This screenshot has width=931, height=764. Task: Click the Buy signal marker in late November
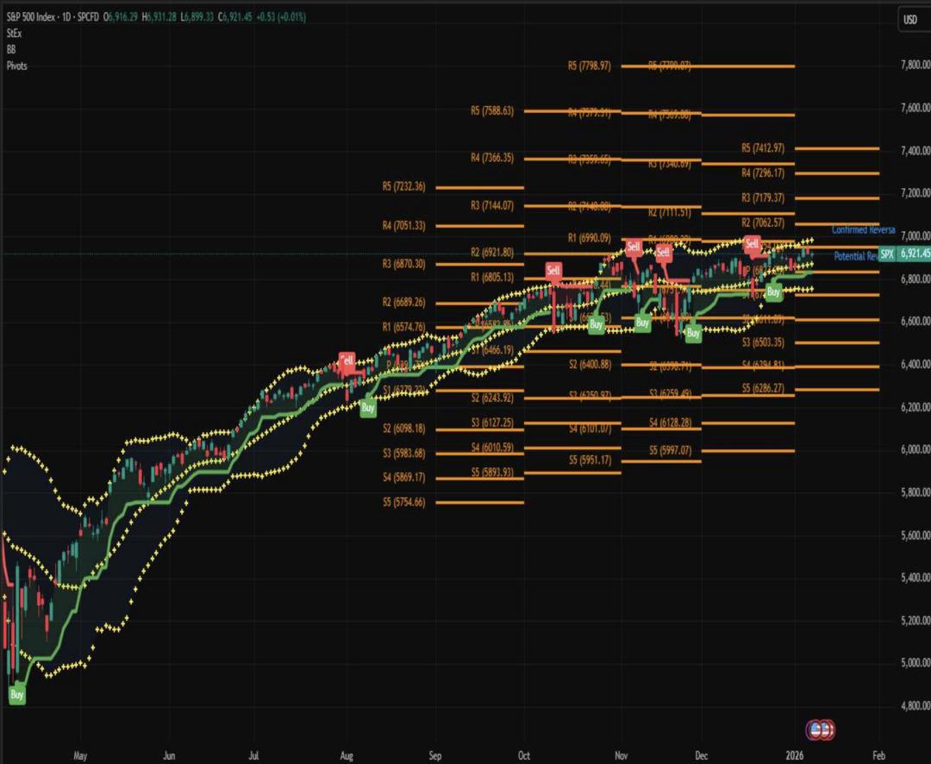[693, 333]
